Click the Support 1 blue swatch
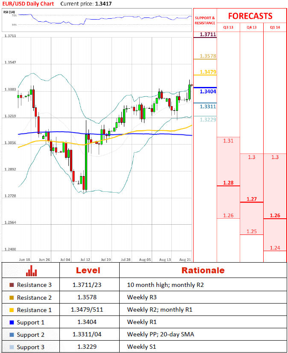Image resolution: width=288 pixels, height=353 pixels. pyautogui.click(x=12, y=322)
